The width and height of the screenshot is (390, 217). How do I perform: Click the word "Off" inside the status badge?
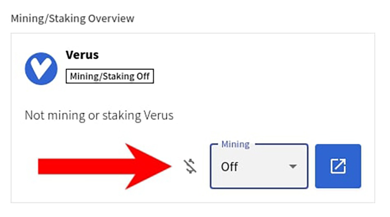point(143,77)
